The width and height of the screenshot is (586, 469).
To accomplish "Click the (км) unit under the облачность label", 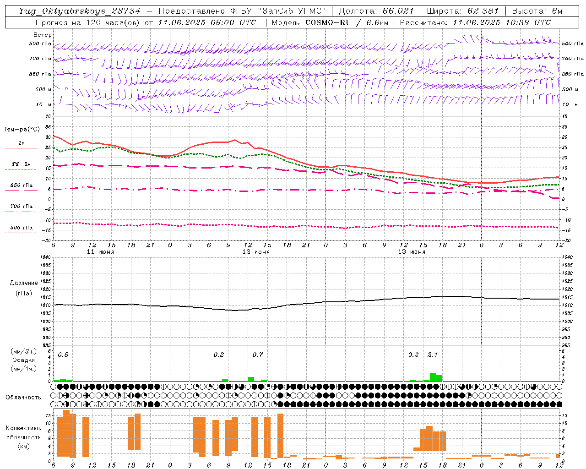I will point(23,446).
